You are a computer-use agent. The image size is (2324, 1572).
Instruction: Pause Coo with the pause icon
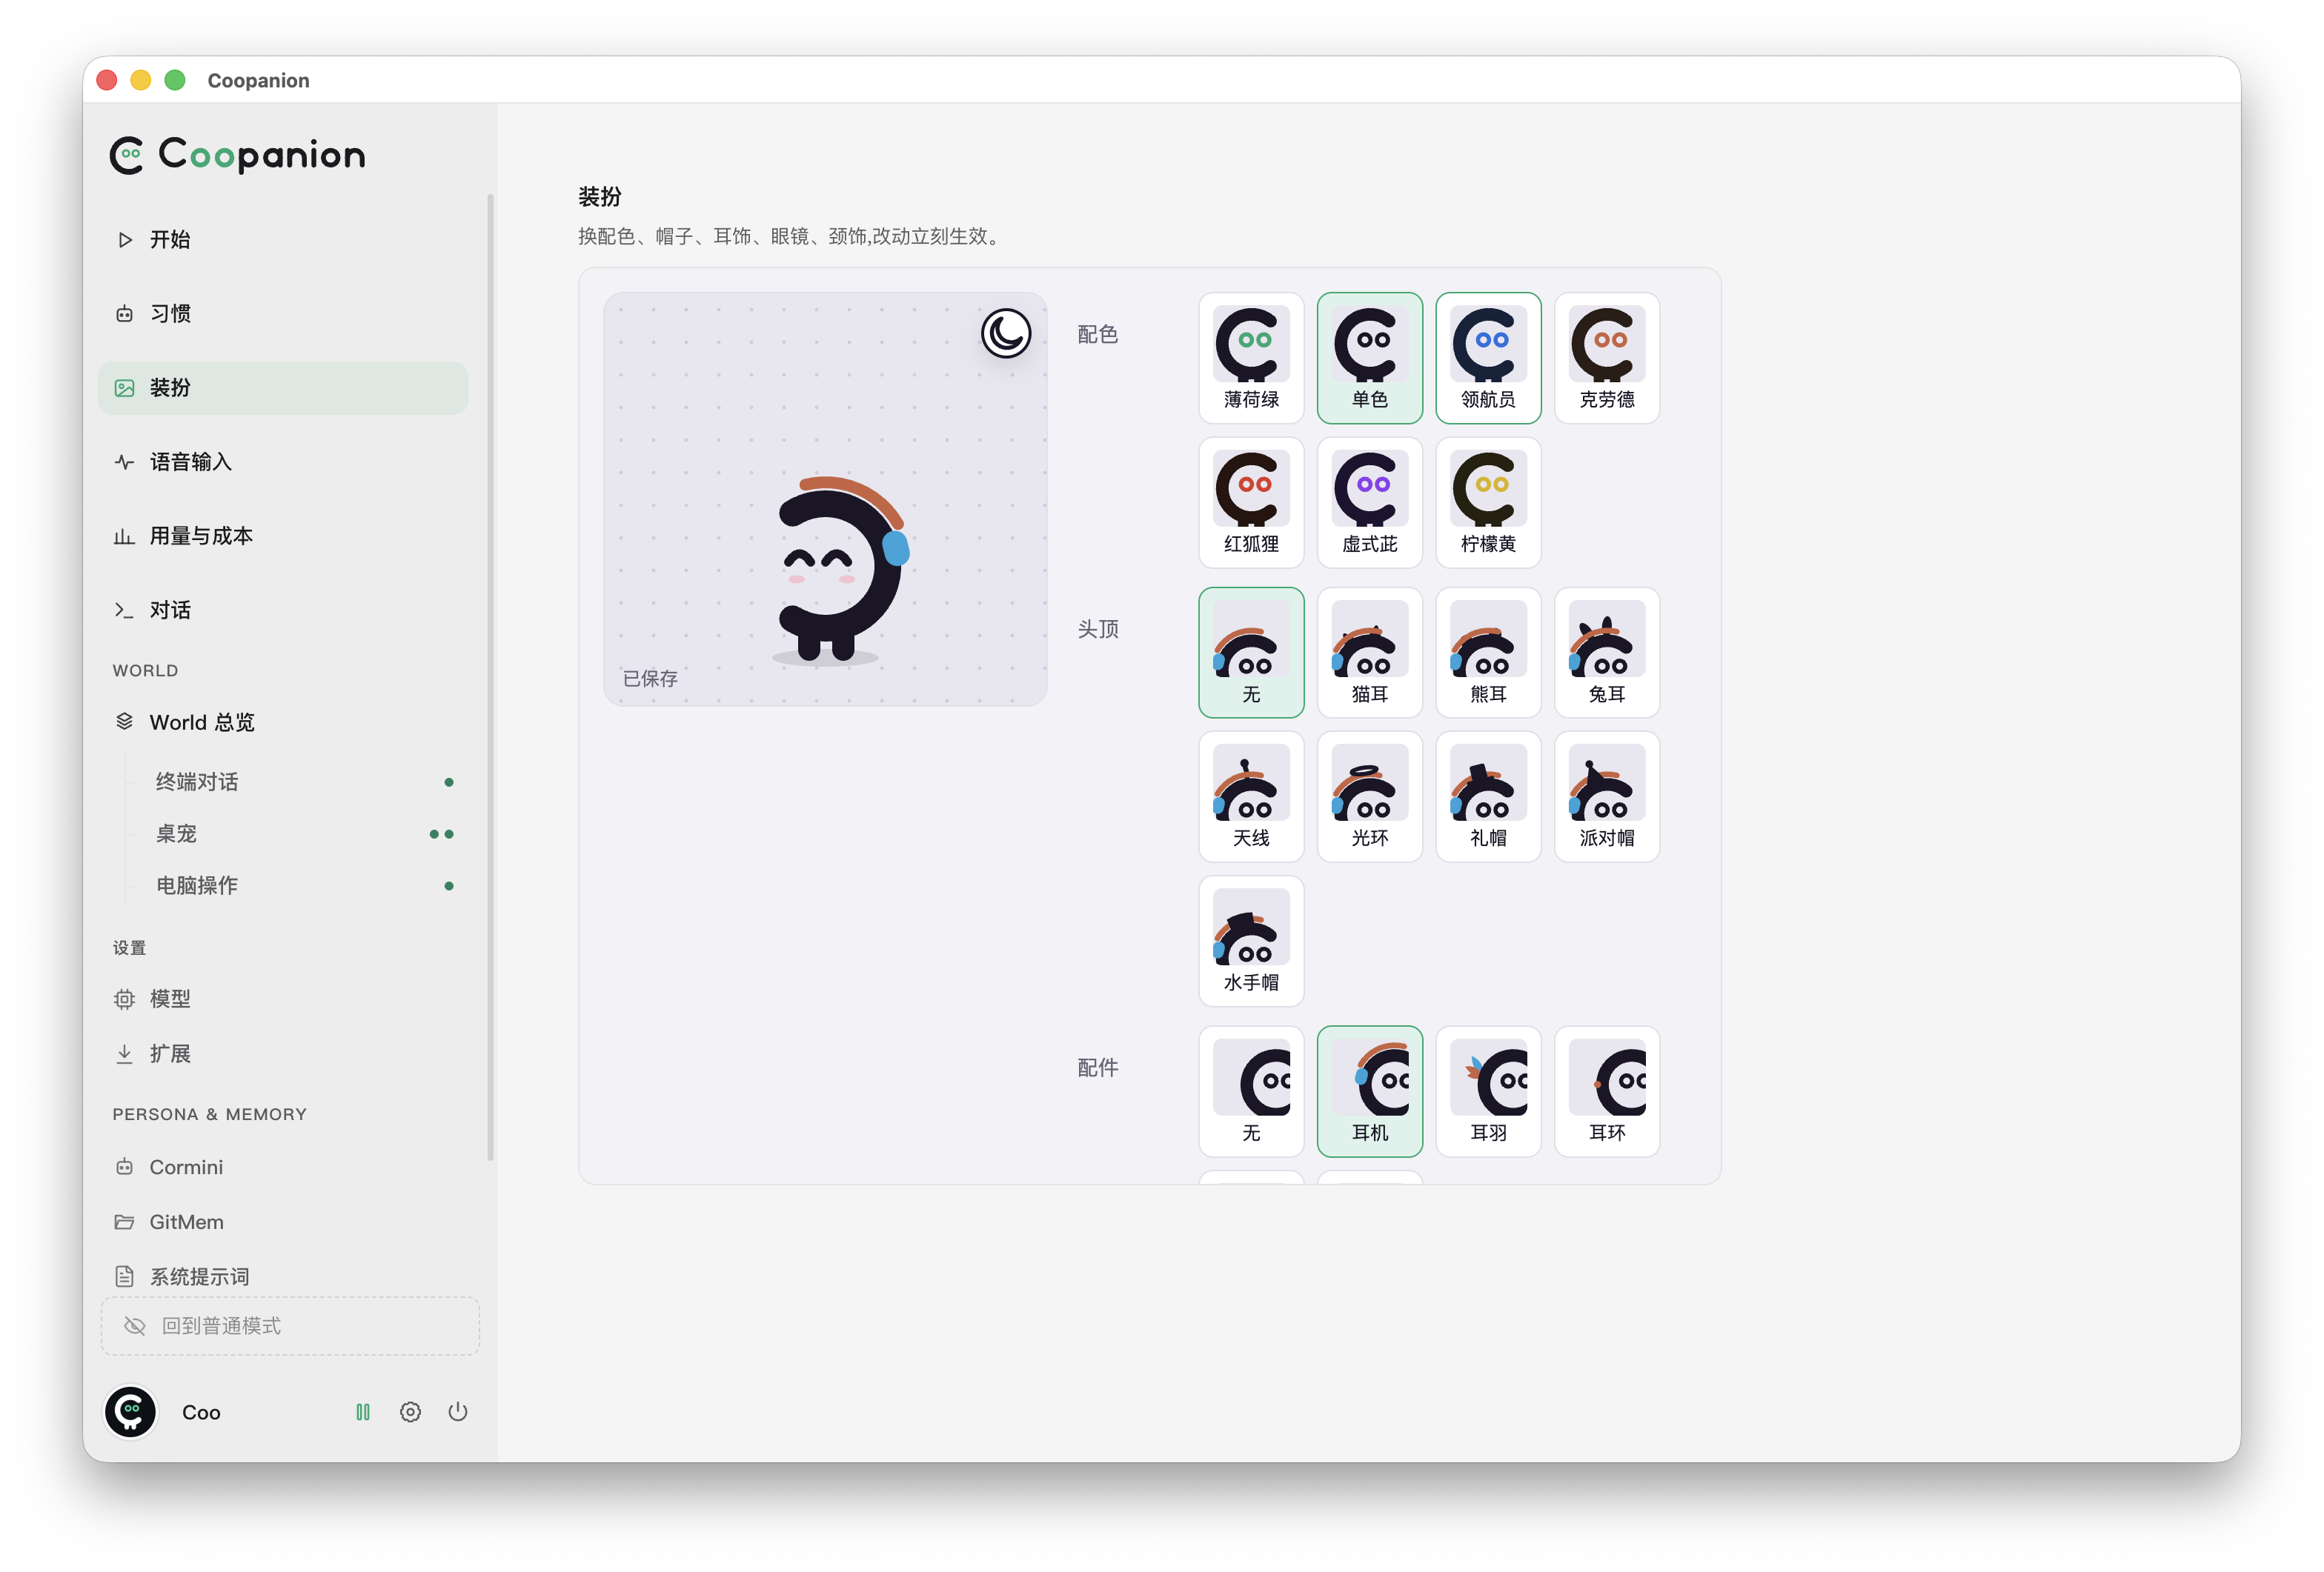point(363,1412)
